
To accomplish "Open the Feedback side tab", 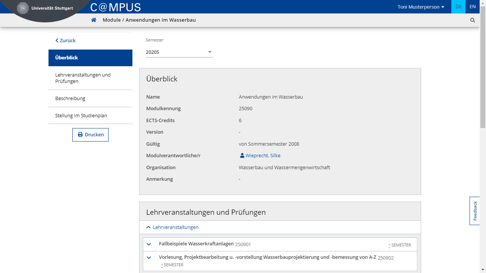I will (x=474, y=211).
